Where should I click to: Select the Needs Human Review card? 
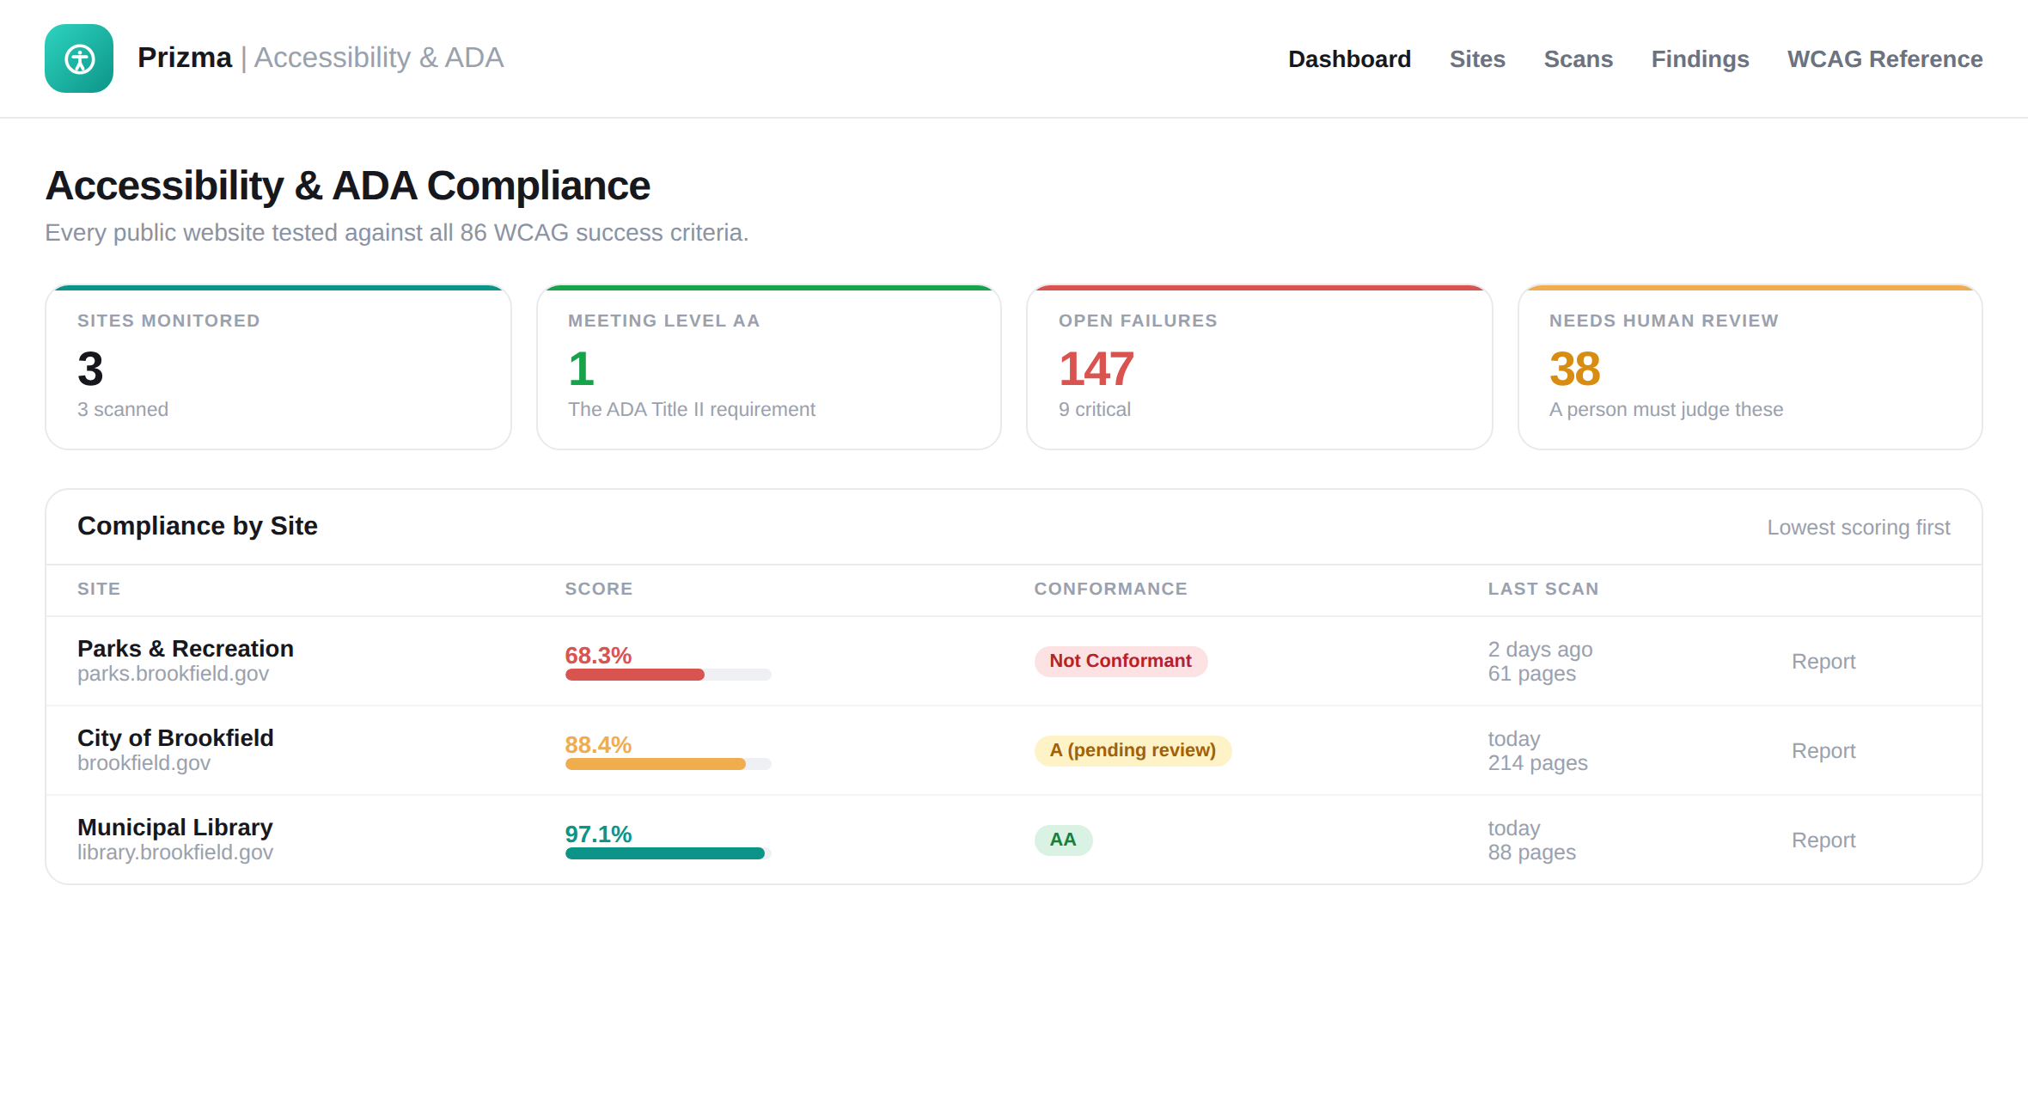click(x=1750, y=367)
